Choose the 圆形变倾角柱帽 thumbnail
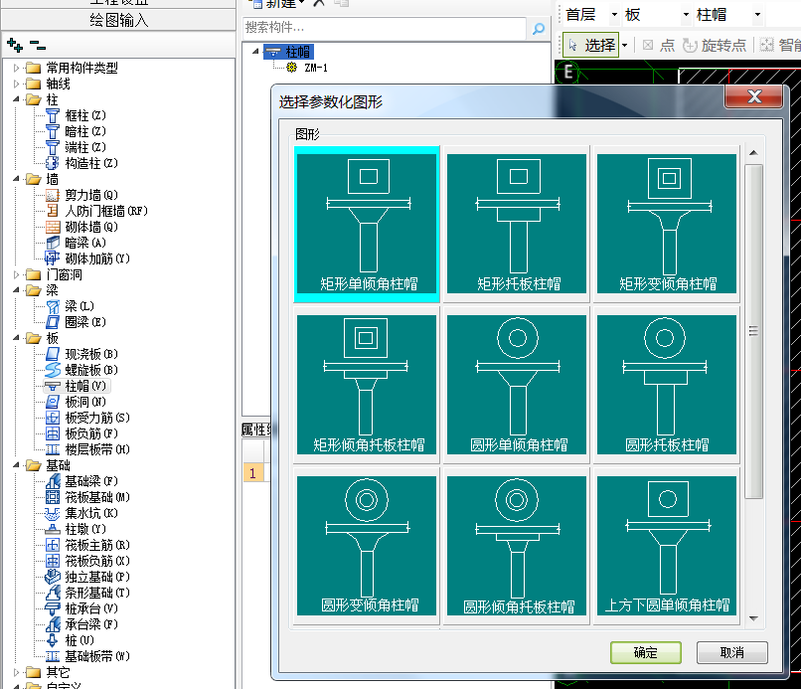Screen dimensions: 801x689 tap(367, 546)
